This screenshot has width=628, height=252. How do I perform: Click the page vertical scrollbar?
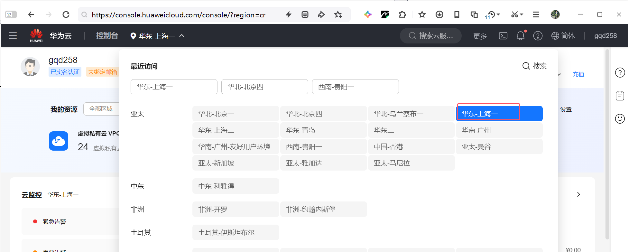pyautogui.click(x=607, y=144)
